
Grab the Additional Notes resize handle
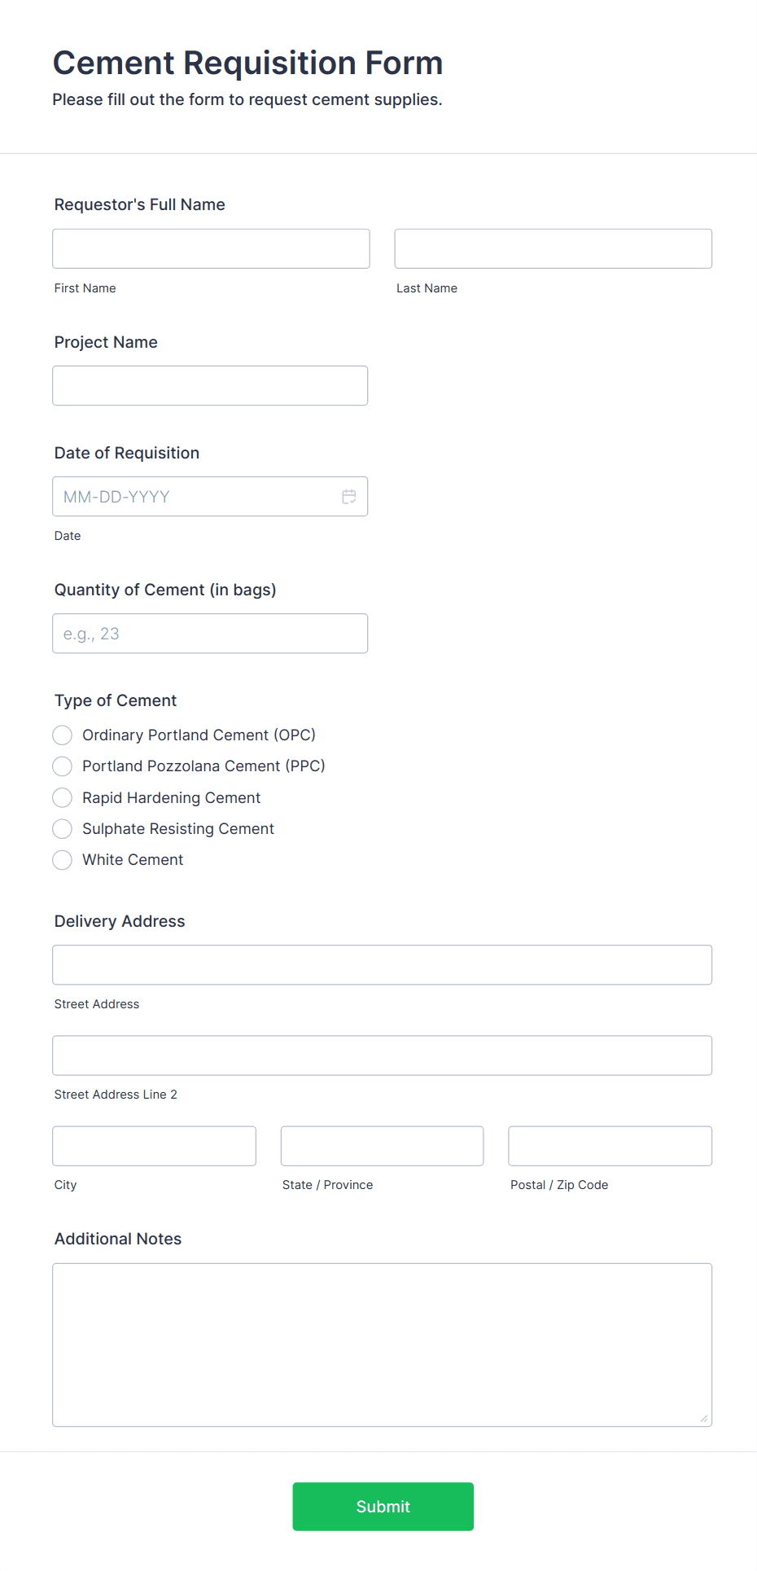click(704, 1419)
